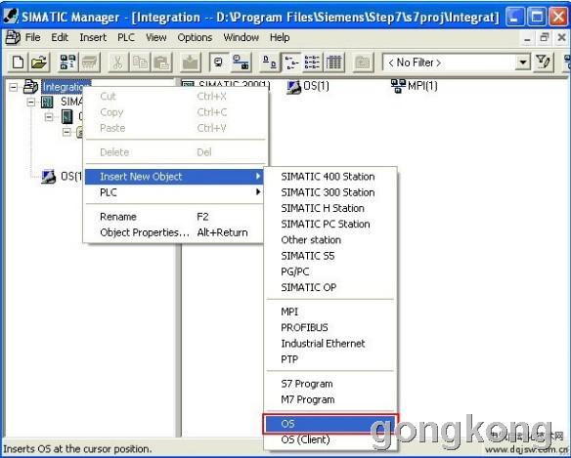
Task: Click the Download toolbar icon
Action: pyautogui.click(x=190, y=62)
